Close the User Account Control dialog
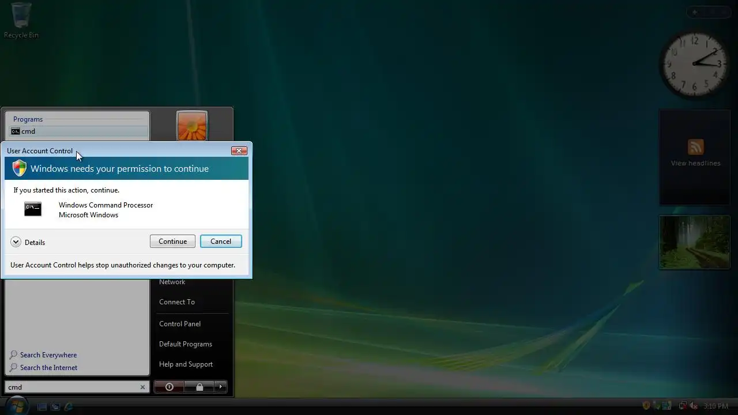This screenshot has height=415, width=738. click(x=239, y=150)
